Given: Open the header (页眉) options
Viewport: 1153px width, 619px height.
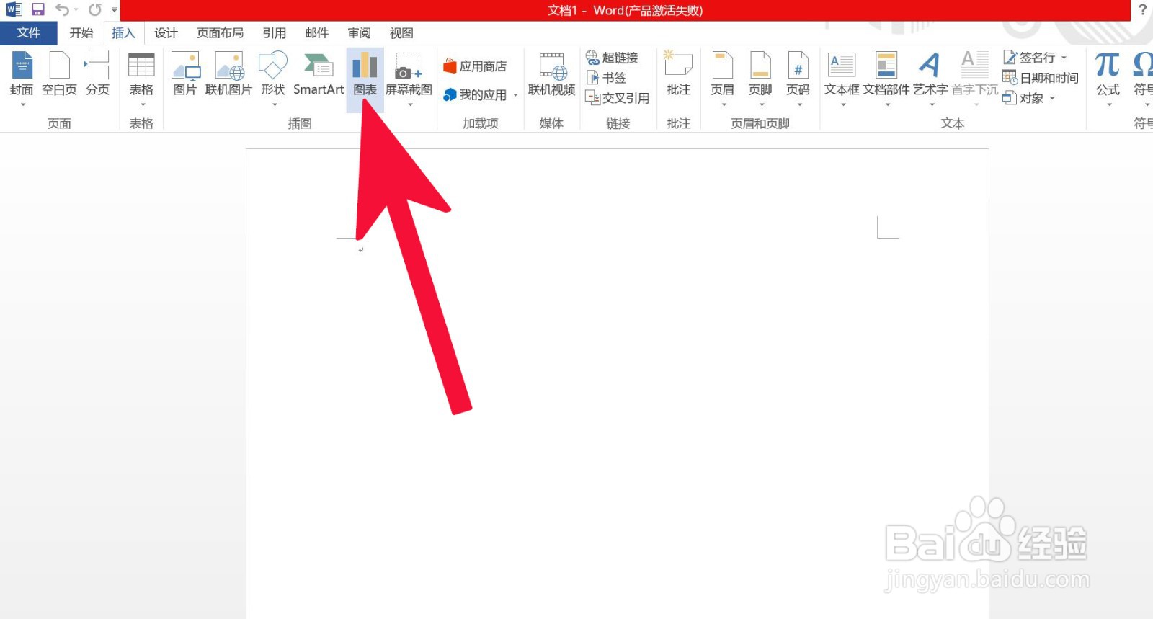Looking at the screenshot, I should tap(722, 79).
